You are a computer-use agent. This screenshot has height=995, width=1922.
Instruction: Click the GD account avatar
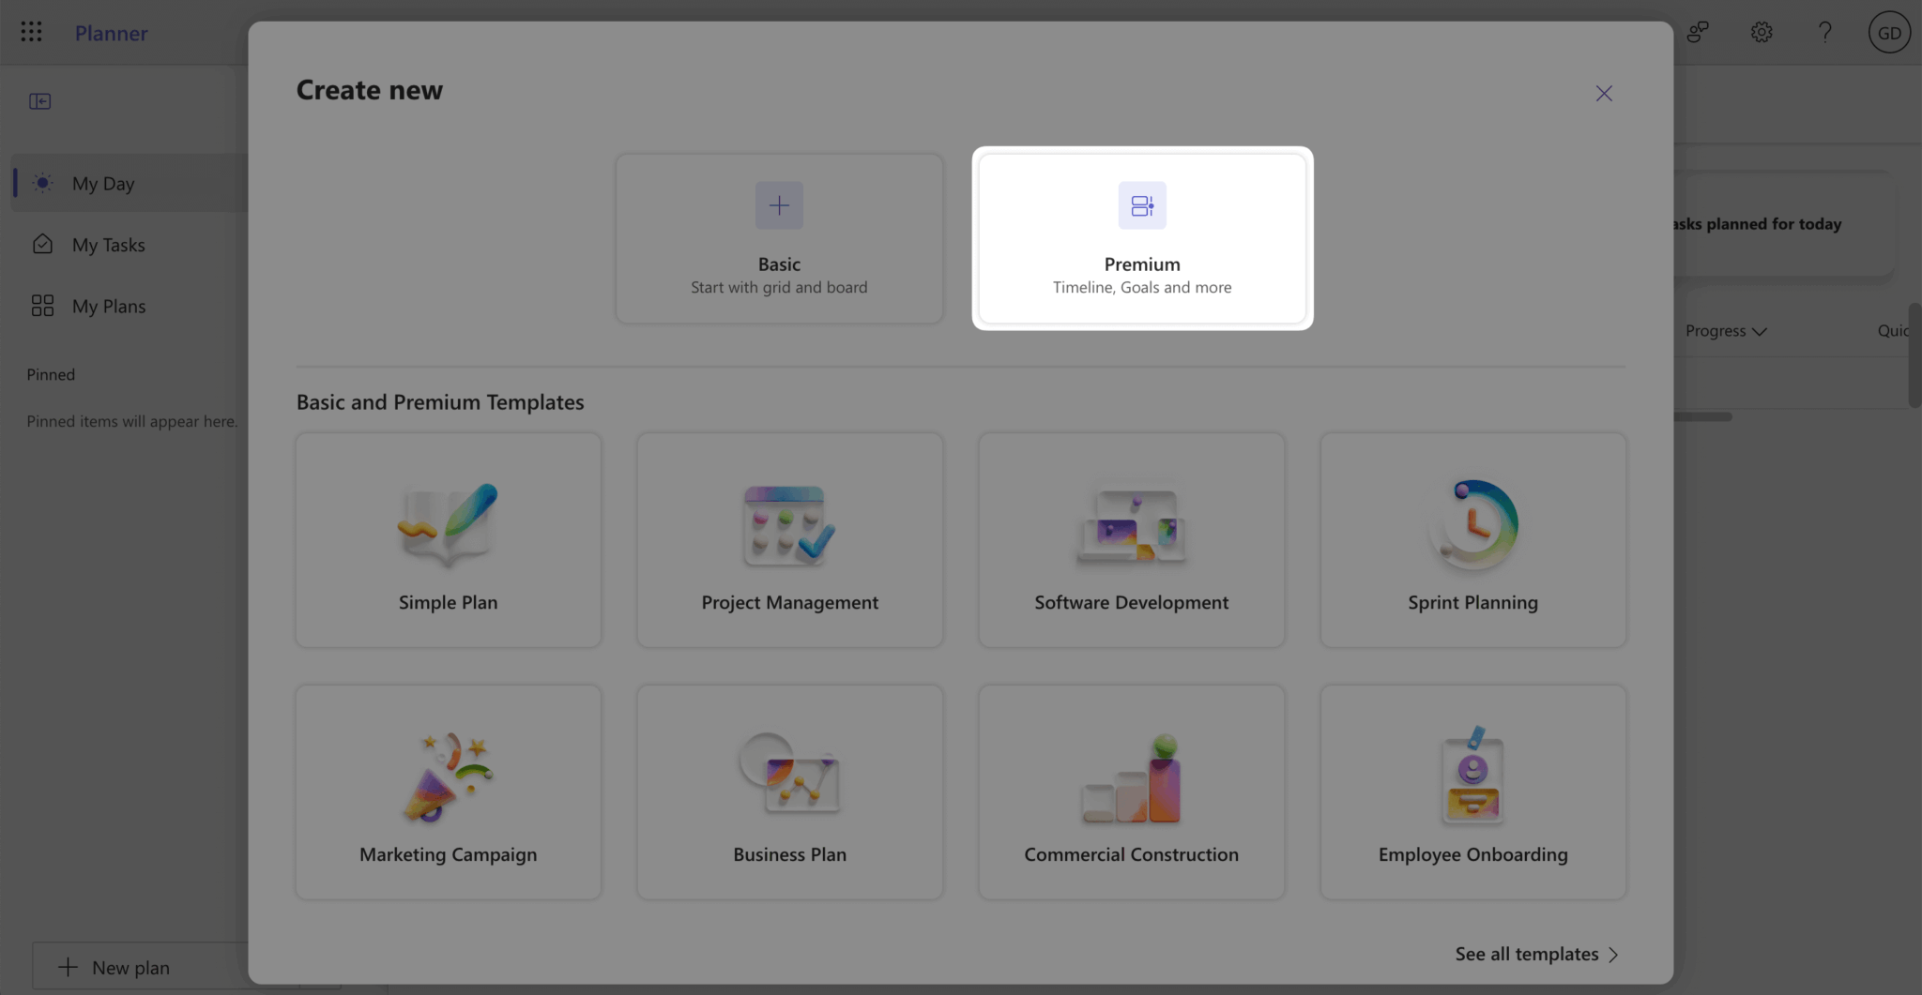(1888, 33)
